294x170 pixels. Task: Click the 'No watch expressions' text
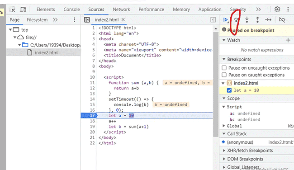(262, 50)
